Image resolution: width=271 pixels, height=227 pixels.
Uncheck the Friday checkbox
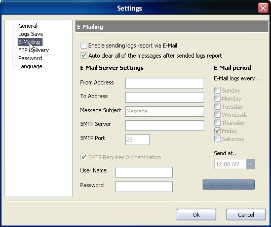[217, 131]
